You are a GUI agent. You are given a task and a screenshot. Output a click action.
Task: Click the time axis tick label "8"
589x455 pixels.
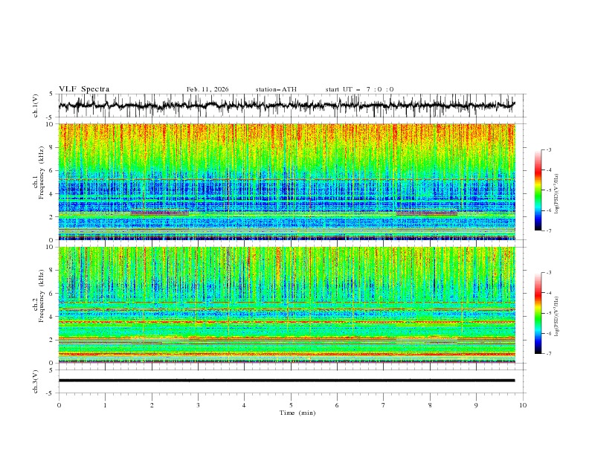430,405
